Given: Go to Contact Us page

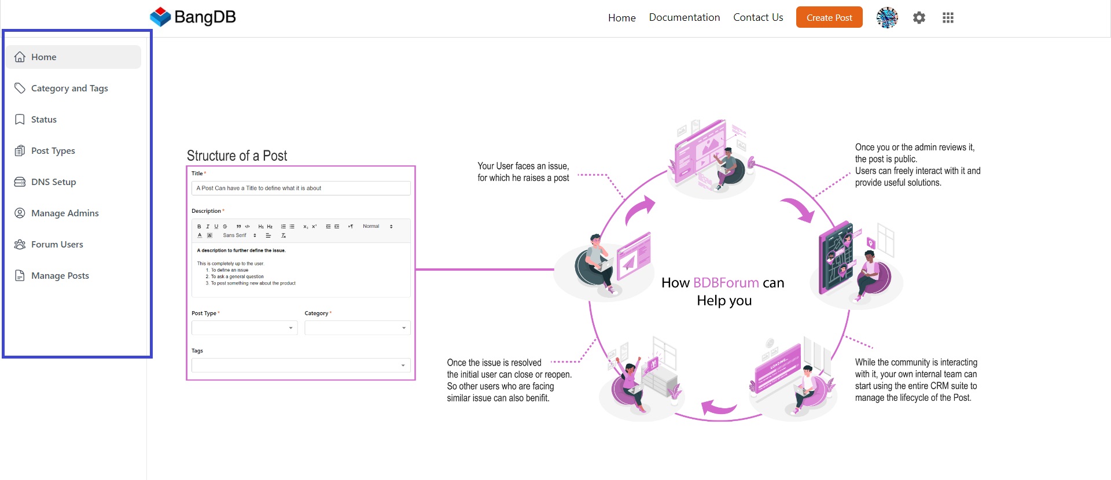Looking at the screenshot, I should click(758, 17).
